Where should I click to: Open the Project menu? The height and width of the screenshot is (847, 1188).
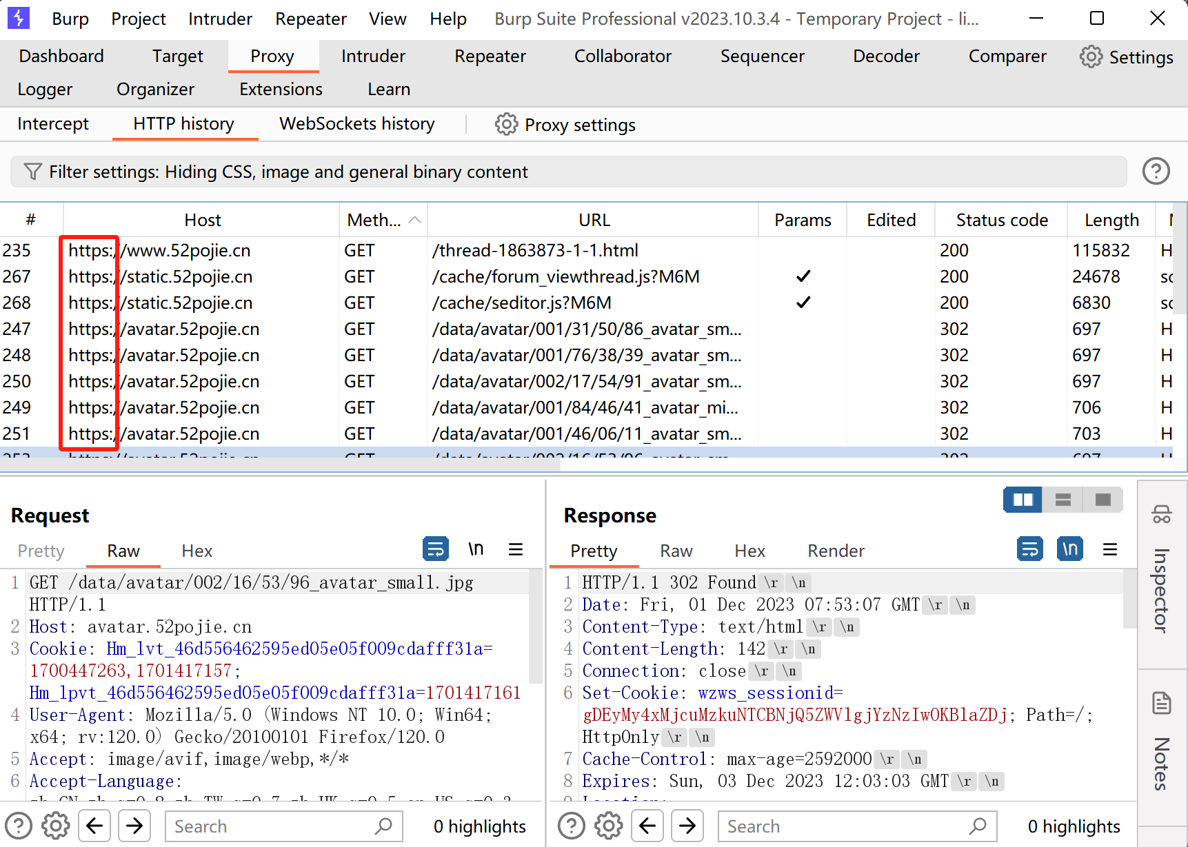pos(139,19)
